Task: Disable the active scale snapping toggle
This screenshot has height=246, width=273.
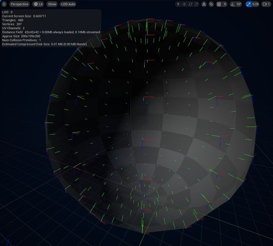Action: [248, 4]
